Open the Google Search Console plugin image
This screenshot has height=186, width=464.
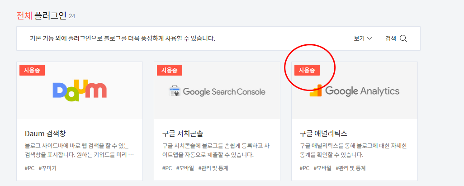217,91
